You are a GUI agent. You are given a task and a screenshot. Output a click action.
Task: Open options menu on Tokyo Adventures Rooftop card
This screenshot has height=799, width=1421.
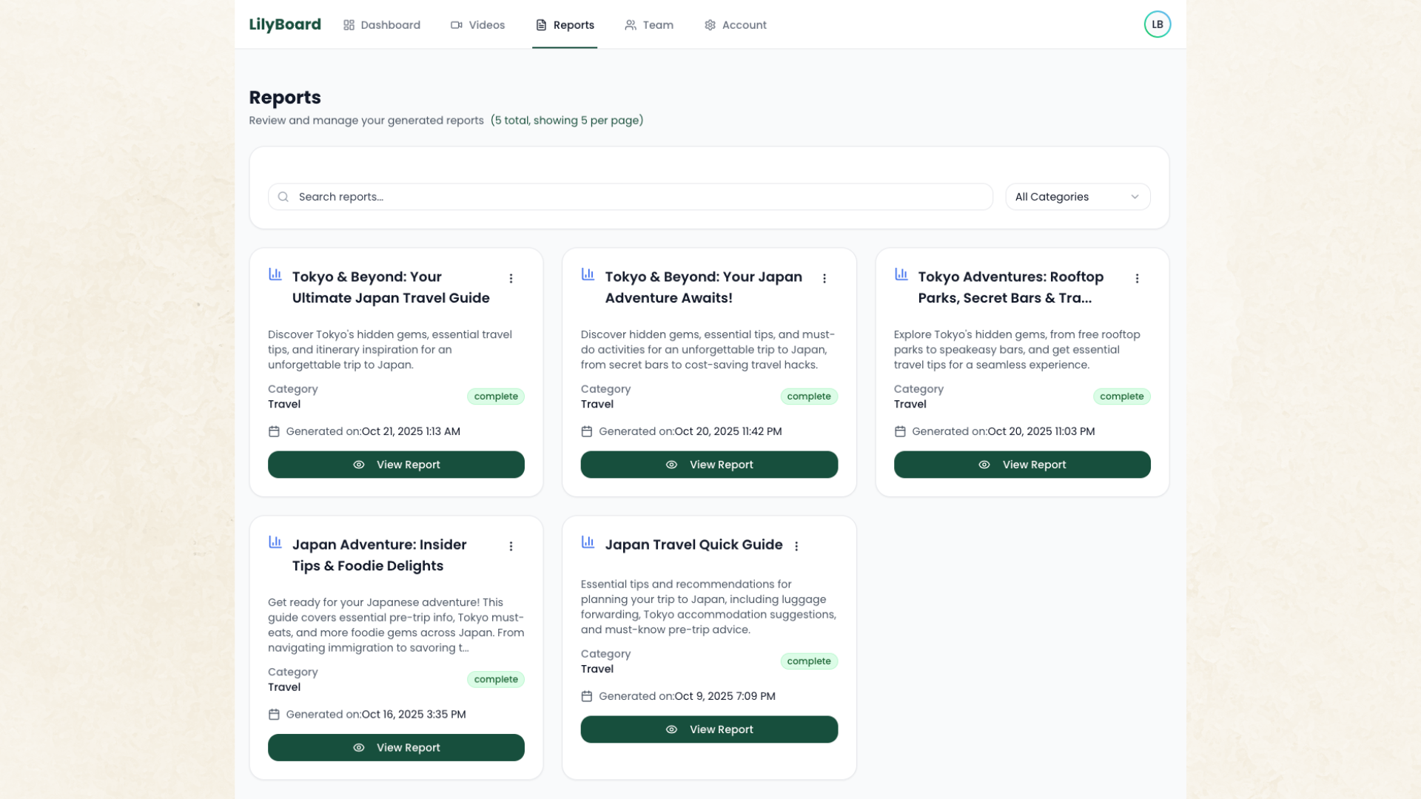pos(1137,278)
